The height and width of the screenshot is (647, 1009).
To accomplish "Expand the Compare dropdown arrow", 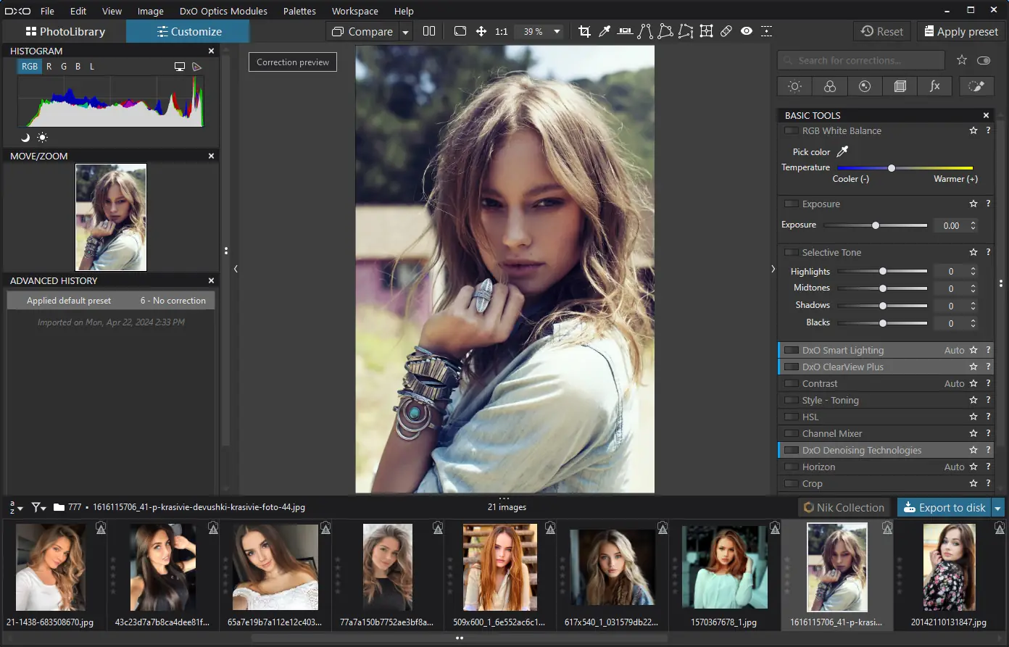I will [x=406, y=32].
